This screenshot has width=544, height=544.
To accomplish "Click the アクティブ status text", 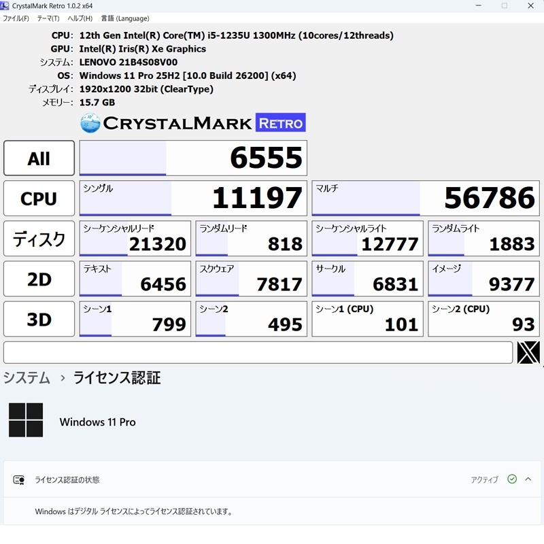I will pos(484,479).
